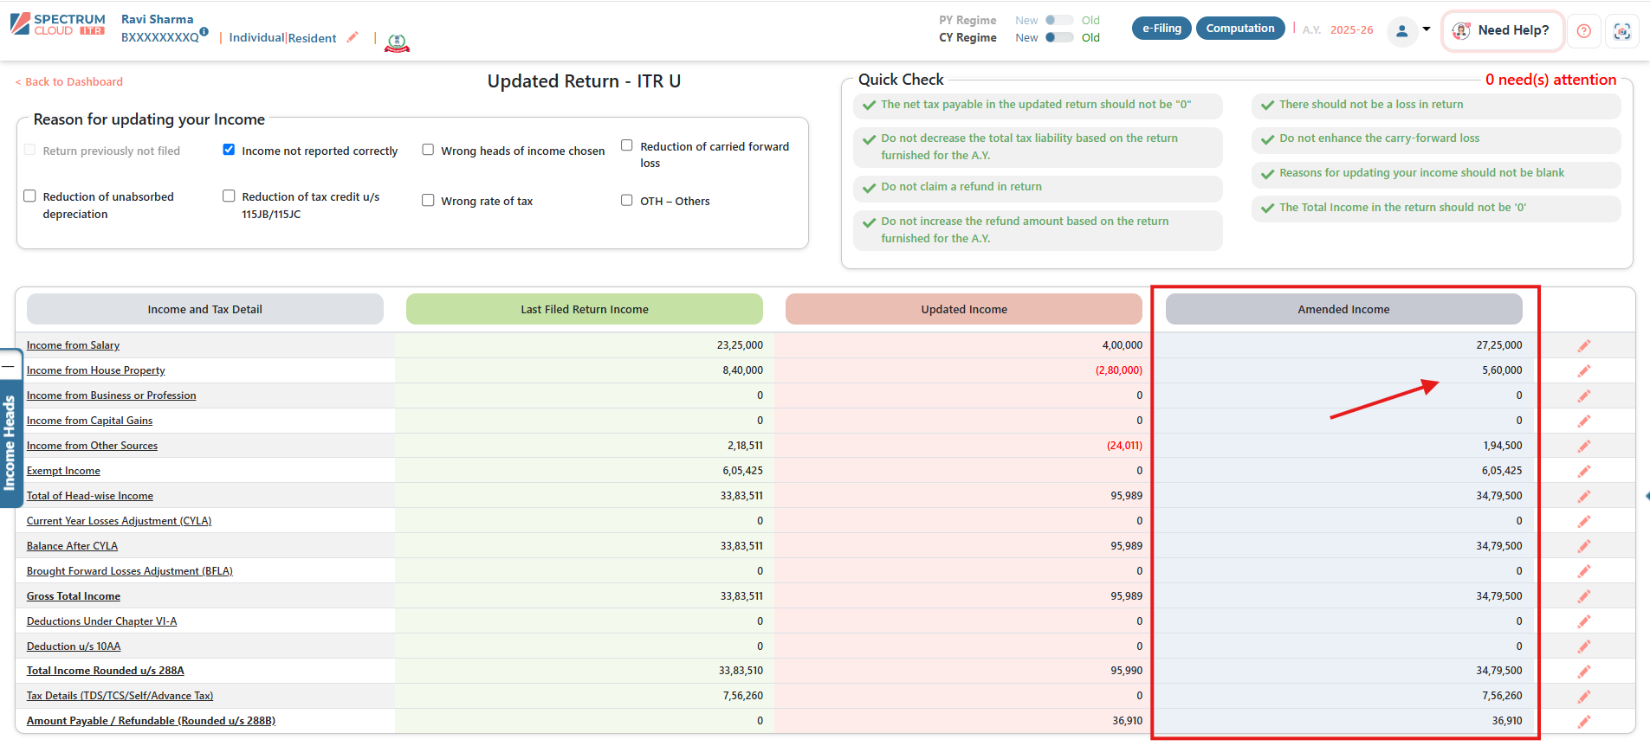This screenshot has width=1650, height=746.
Task: Check Reduction of tax credit u/s 115JB/115JC
Action: click(x=229, y=196)
